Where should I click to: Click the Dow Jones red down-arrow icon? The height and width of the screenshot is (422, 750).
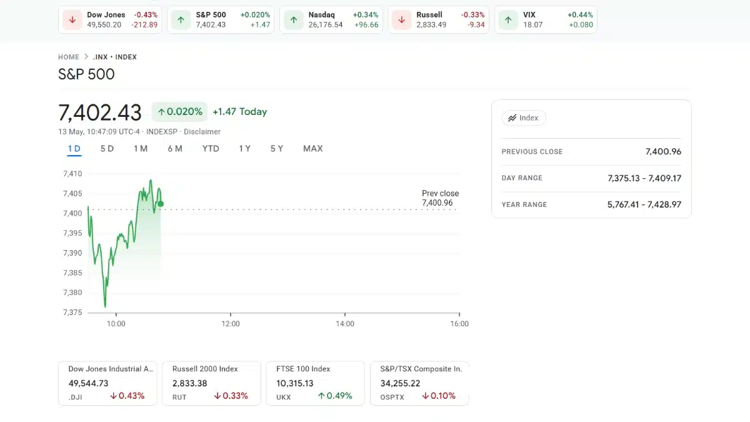[x=72, y=20]
